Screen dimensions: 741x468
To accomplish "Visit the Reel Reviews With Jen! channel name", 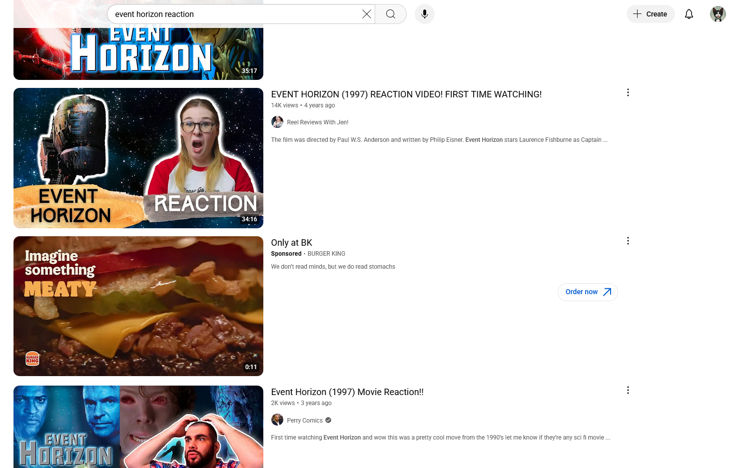I will tap(318, 122).
